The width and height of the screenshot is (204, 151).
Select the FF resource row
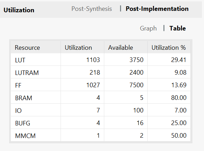(x=100, y=85)
